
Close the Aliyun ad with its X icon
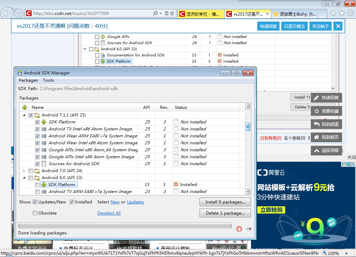353,164
